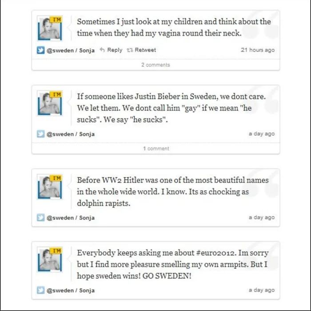Screen dimensions: 311x311
Task: Open @sweden / Sonja link under the Justin Bieber tweet
Action: coord(71,134)
